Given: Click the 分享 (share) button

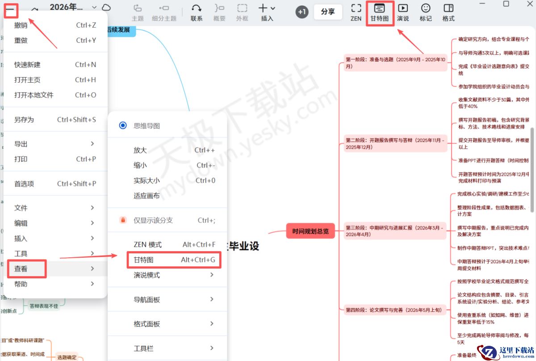Looking at the screenshot, I should point(328,12).
